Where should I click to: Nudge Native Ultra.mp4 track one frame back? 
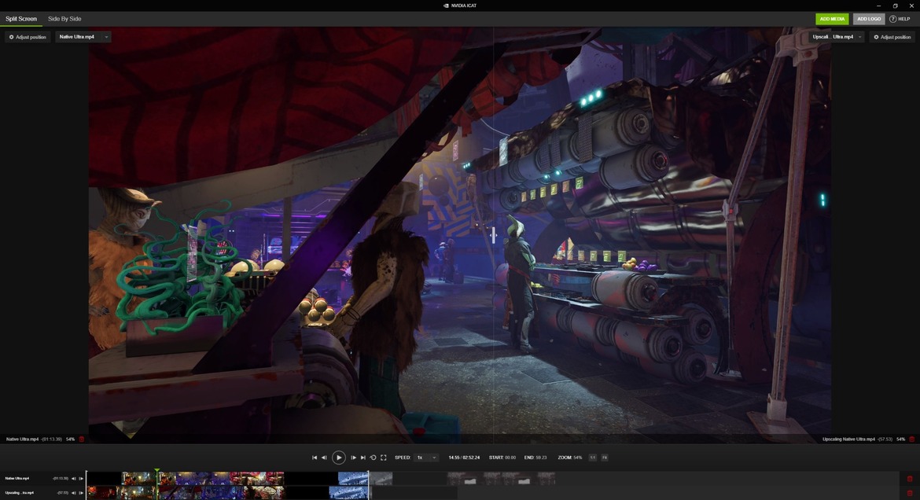pos(73,478)
